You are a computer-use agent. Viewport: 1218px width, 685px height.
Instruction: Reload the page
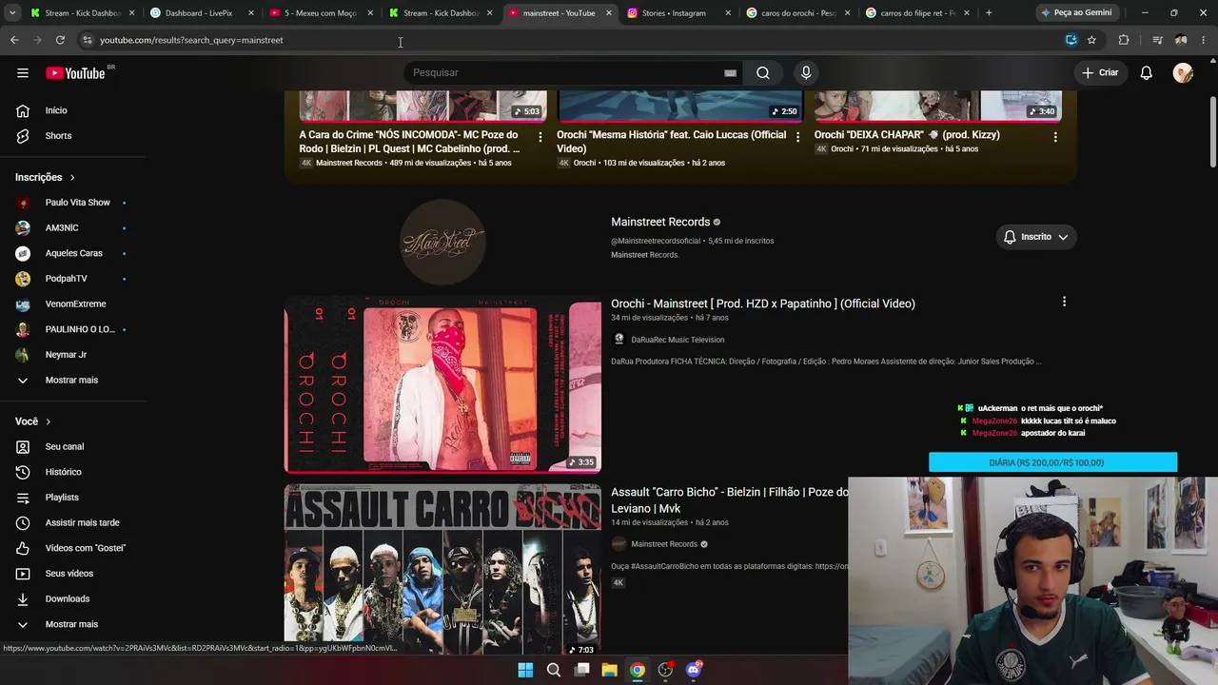pos(60,40)
